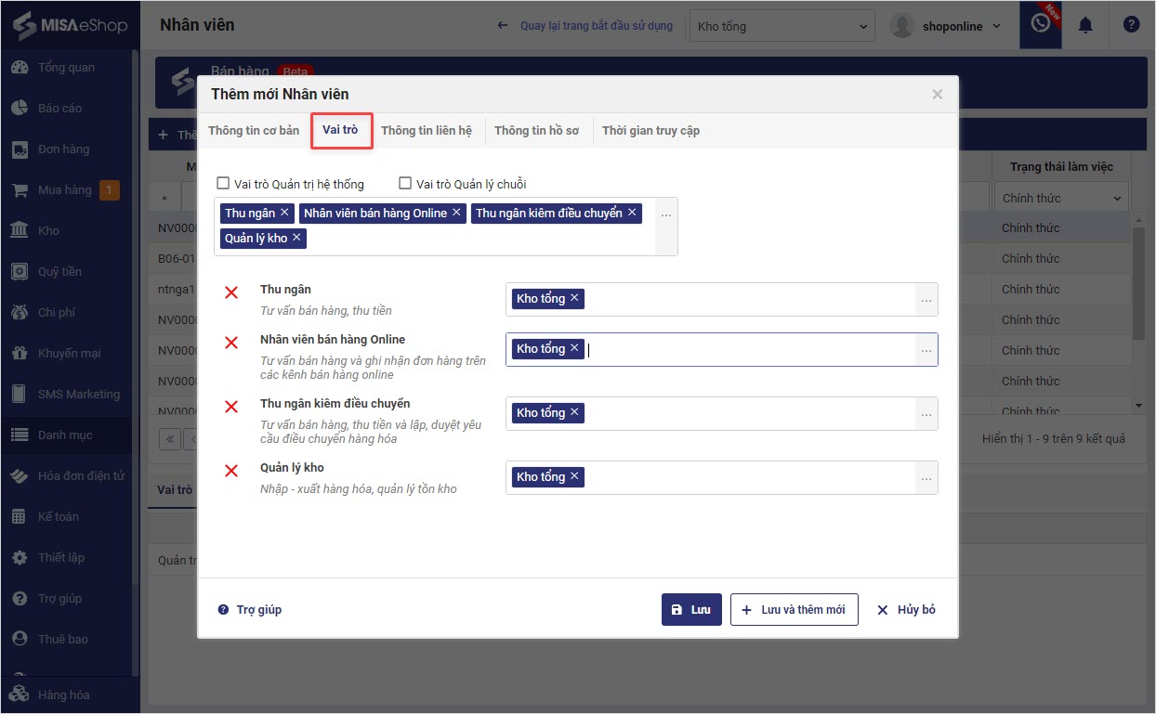Open Trợ giúp help in sidebar

click(x=59, y=599)
